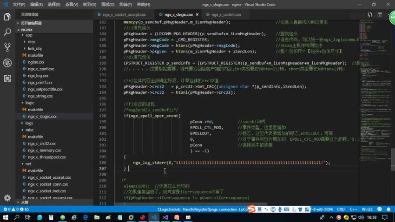
Task: Open the Manage gear menu
Action: click(x=7, y=198)
